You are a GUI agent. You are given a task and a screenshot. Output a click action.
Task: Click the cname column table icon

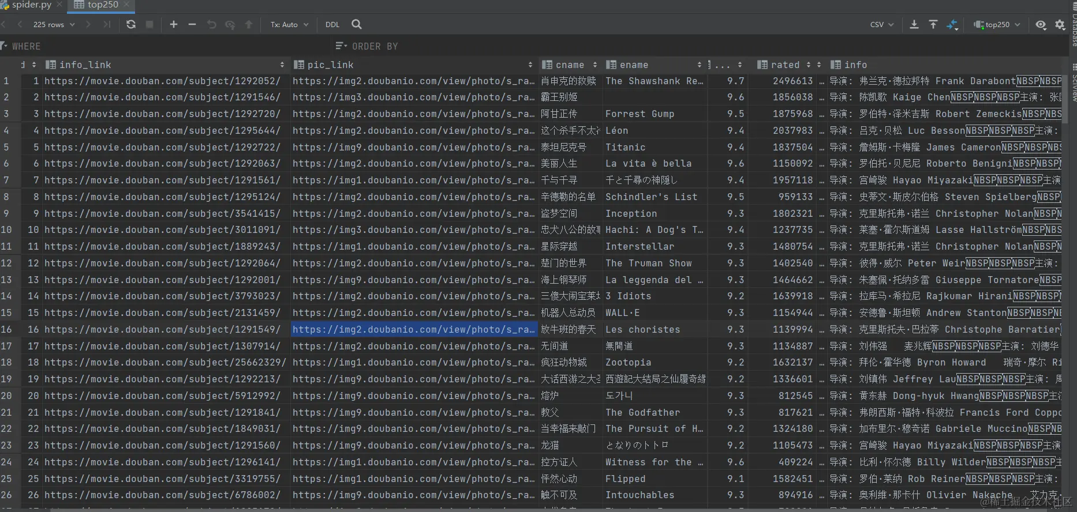[x=547, y=65]
